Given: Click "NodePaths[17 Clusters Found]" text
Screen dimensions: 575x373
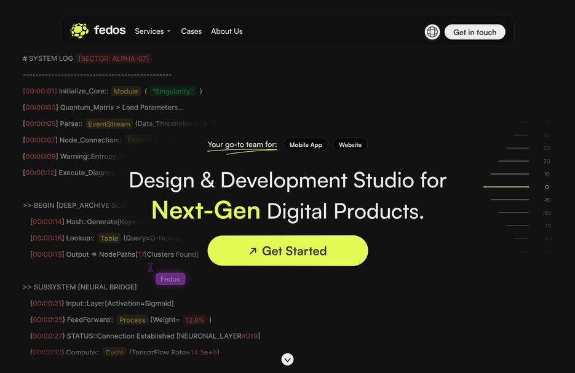Looking at the screenshot, I should pos(149,254).
